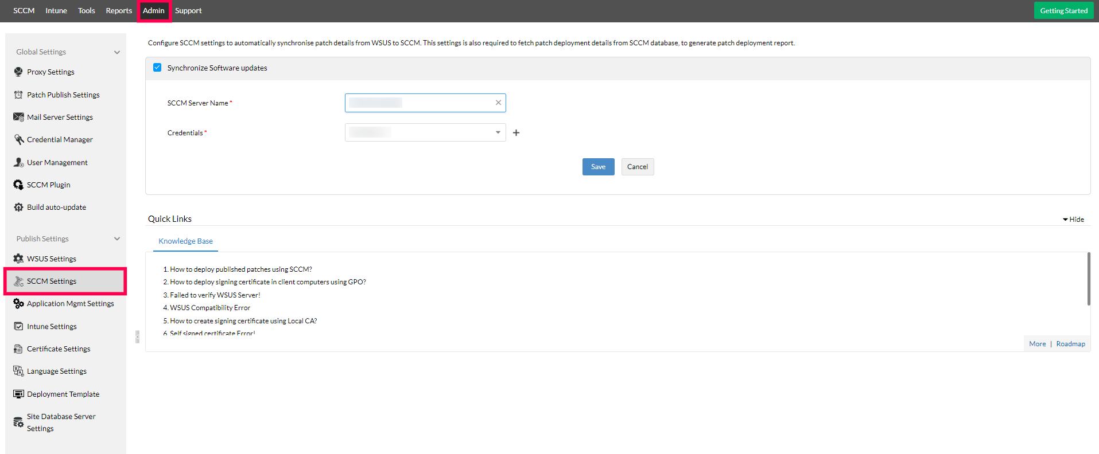Click the WSUS Settings gear icon
The width and height of the screenshot is (1099, 454).
pyautogui.click(x=18, y=259)
